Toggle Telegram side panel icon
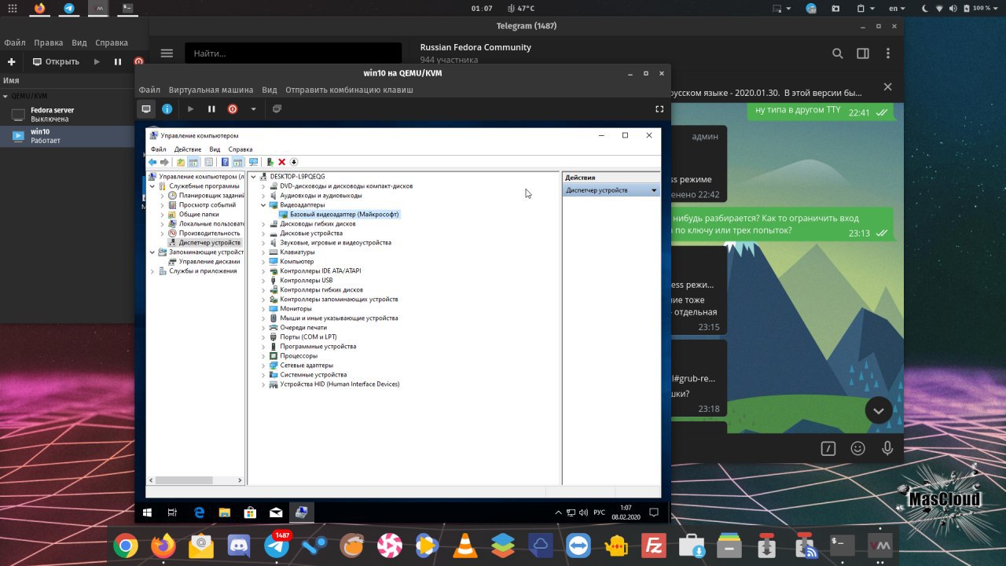Image resolution: width=1006 pixels, height=566 pixels. (x=863, y=53)
